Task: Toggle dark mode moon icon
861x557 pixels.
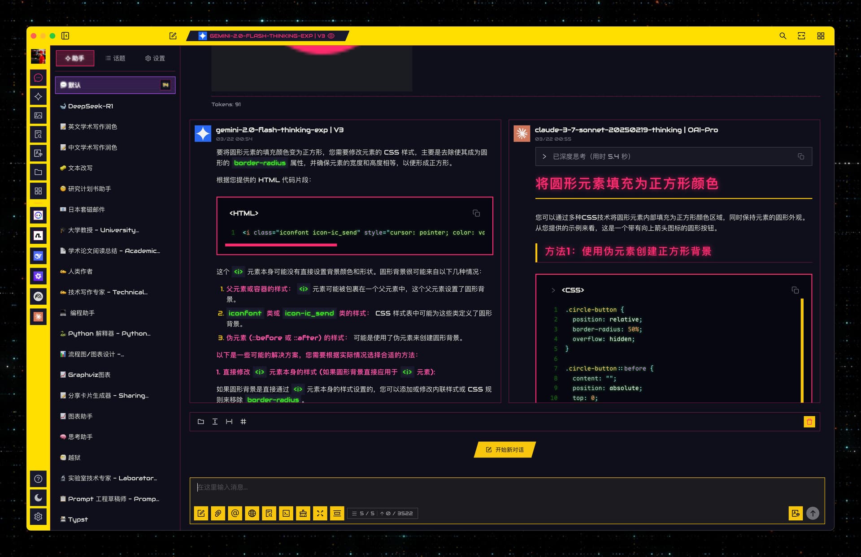Action: (38, 498)
